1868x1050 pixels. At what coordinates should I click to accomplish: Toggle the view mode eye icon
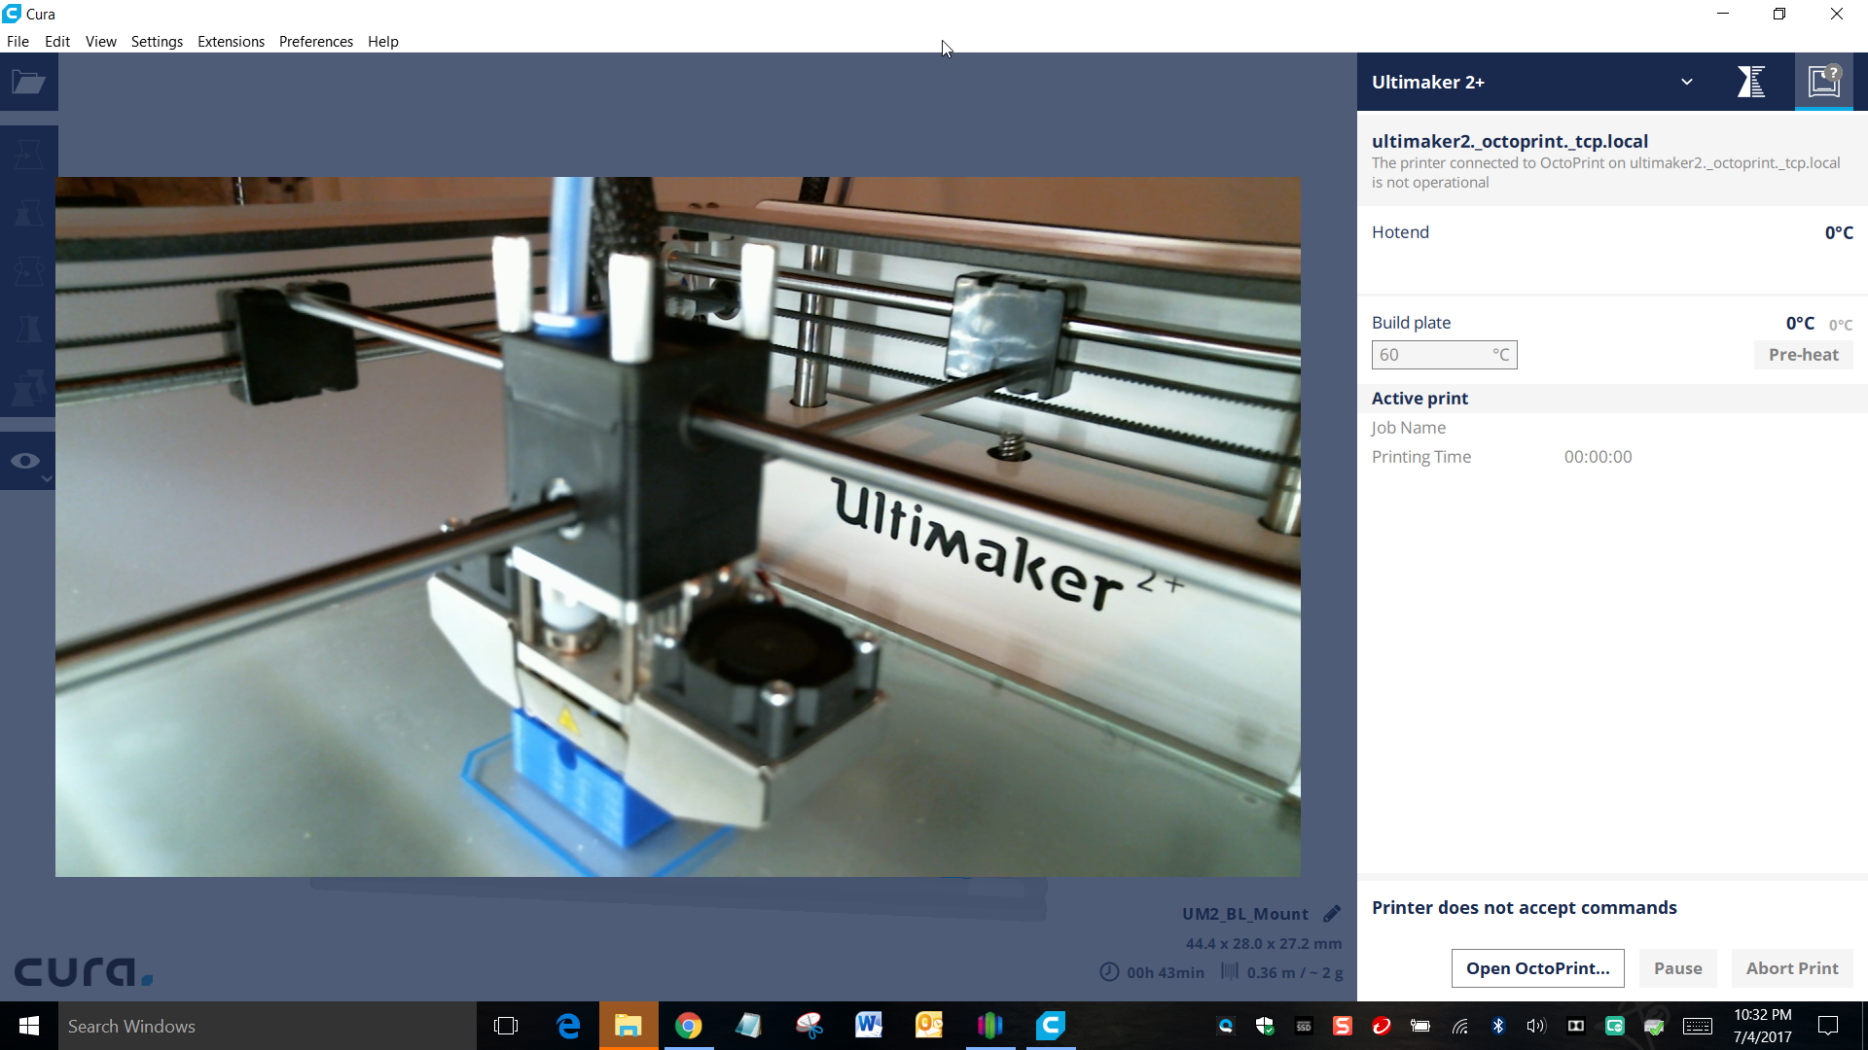pos(26,461)
